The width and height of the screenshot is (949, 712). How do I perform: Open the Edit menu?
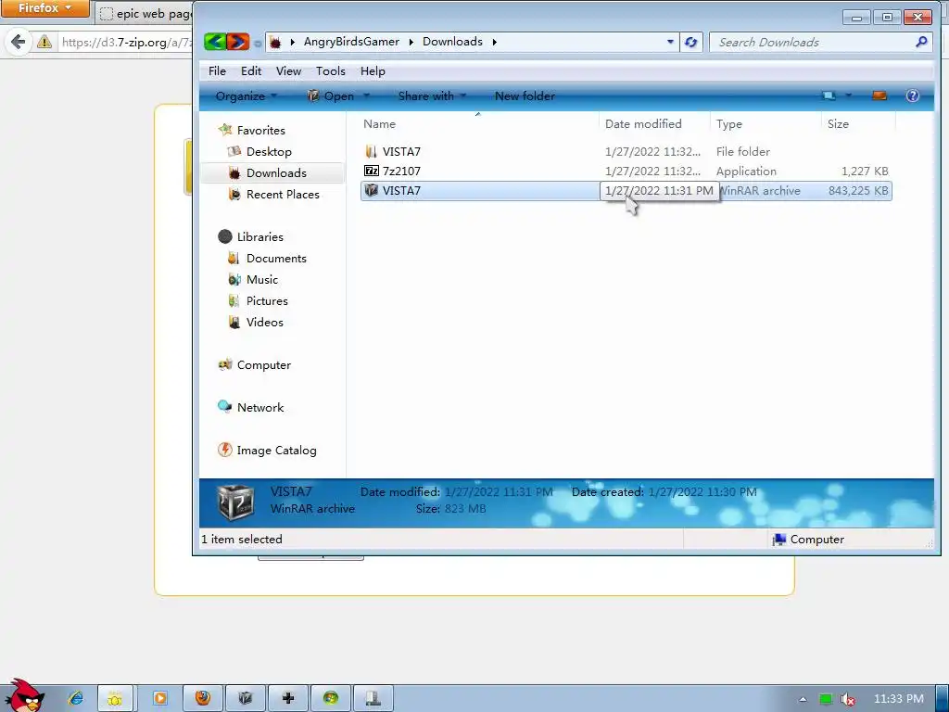click(x=250, y=71)
